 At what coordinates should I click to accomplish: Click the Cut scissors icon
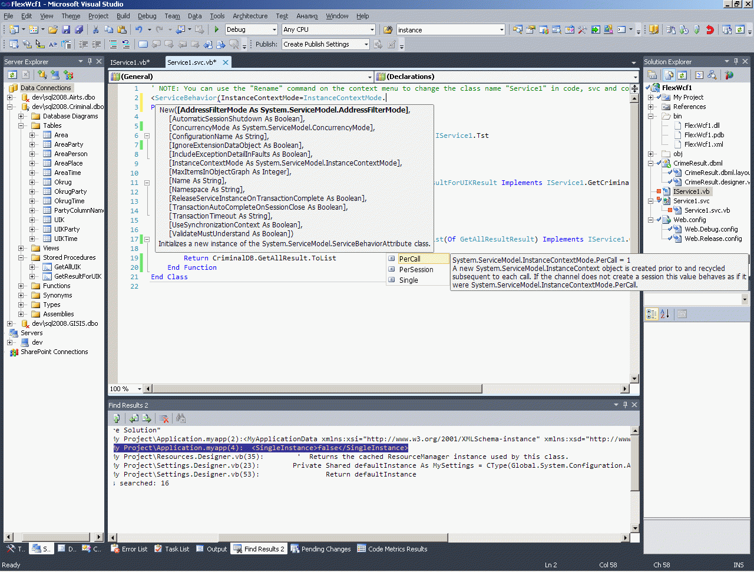click(x=96, y=29)
